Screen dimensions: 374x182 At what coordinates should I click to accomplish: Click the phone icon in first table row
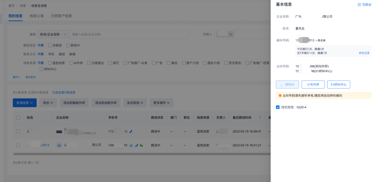coord(131,131)
